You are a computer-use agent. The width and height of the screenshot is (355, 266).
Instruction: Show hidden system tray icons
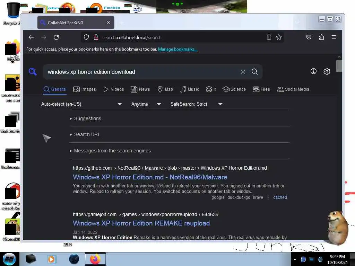[x=295, y=259]
